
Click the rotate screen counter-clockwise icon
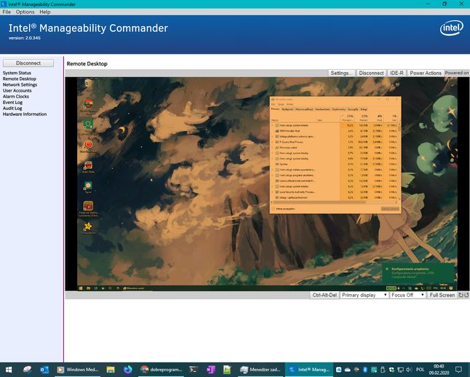466,295
